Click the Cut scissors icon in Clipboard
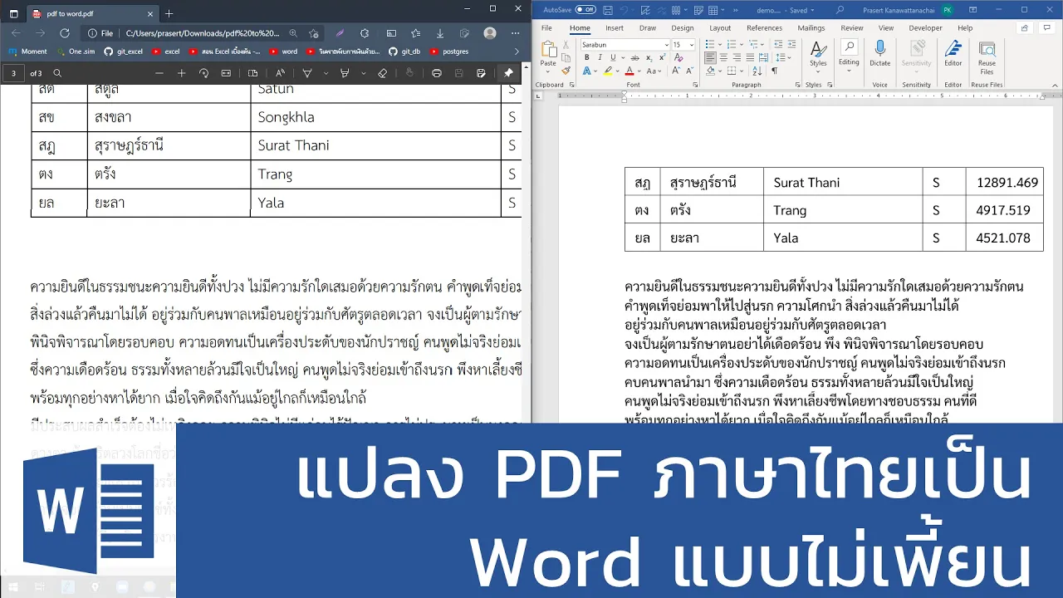 click(566, 45)
